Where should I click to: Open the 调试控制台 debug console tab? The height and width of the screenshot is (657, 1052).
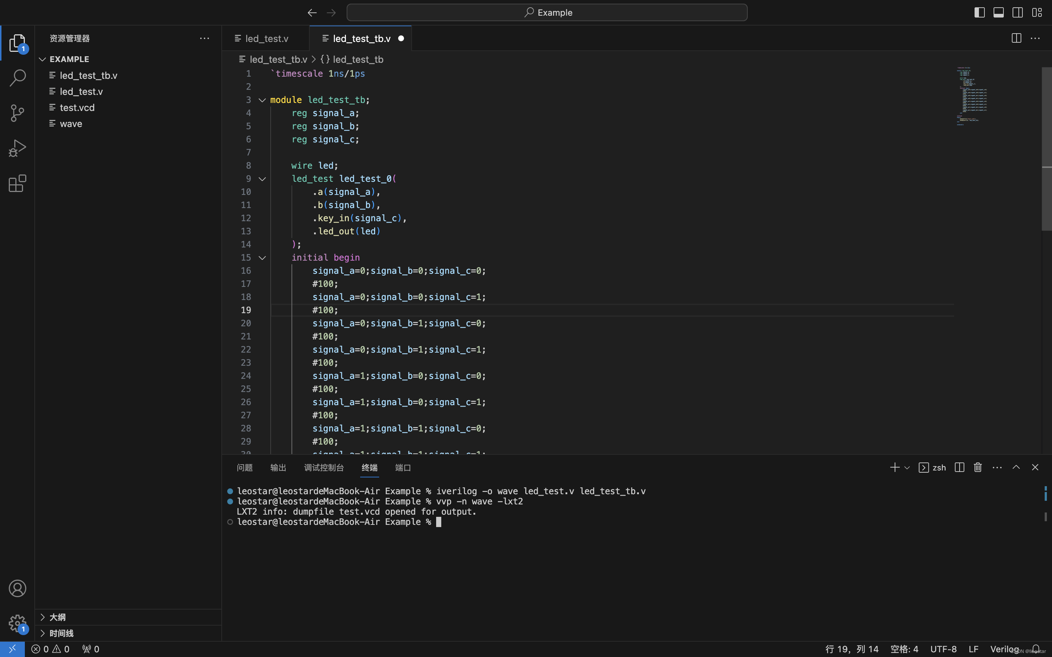click(324, 468)
